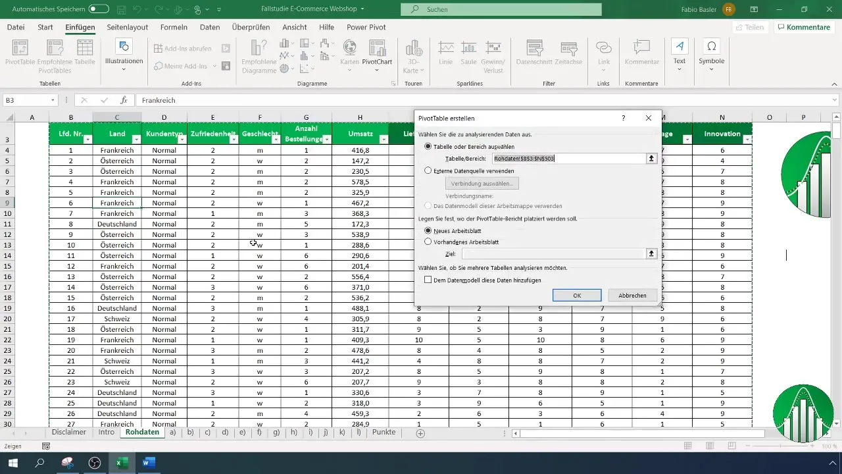Switch to the Seitenlayout ribbon tab

[128, 27]
